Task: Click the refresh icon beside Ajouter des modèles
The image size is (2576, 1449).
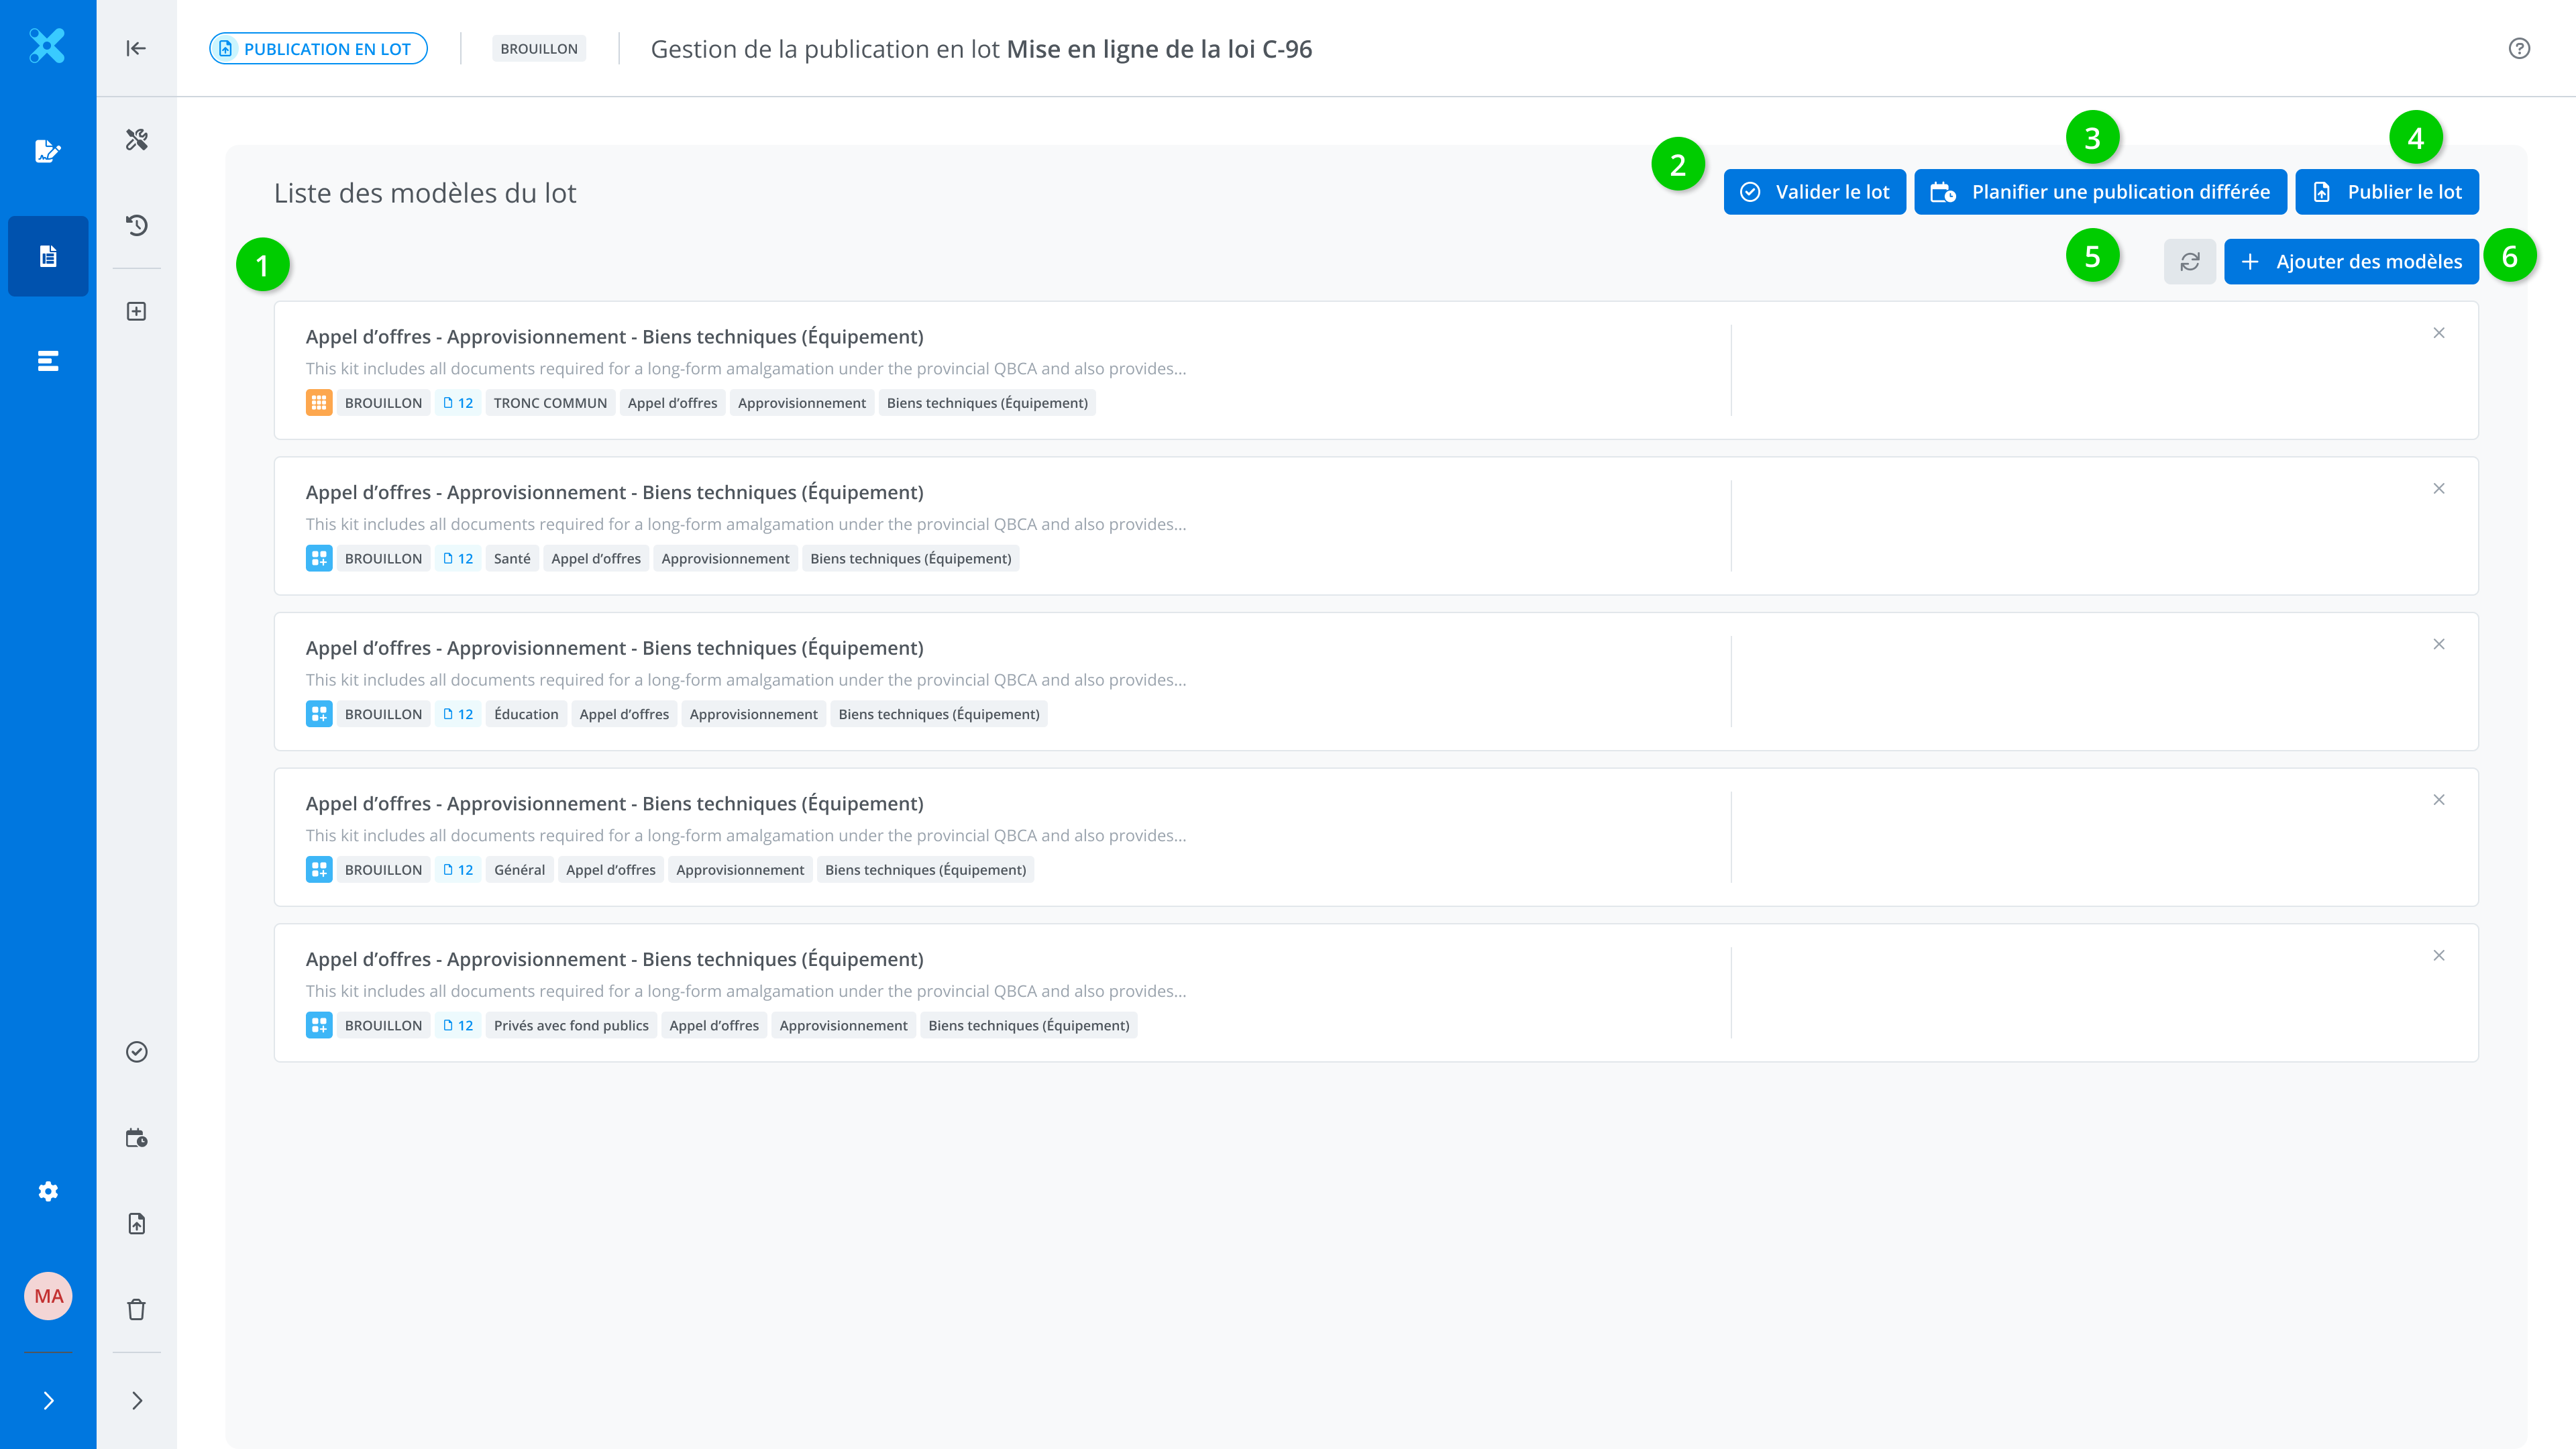Action: click(x=2189, y=262)
